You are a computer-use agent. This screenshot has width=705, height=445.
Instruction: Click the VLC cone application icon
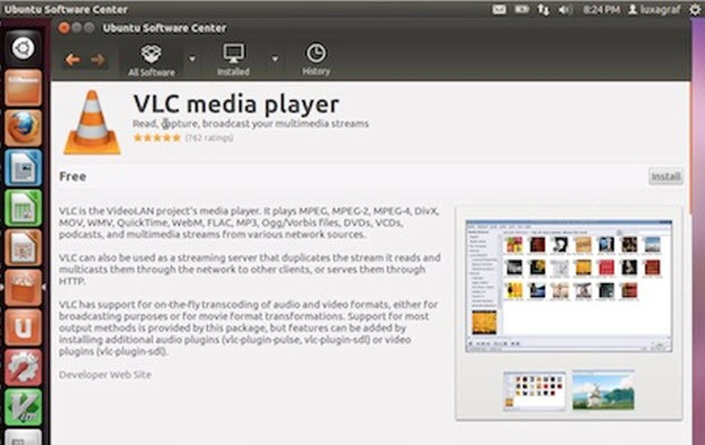pos(92,123)
